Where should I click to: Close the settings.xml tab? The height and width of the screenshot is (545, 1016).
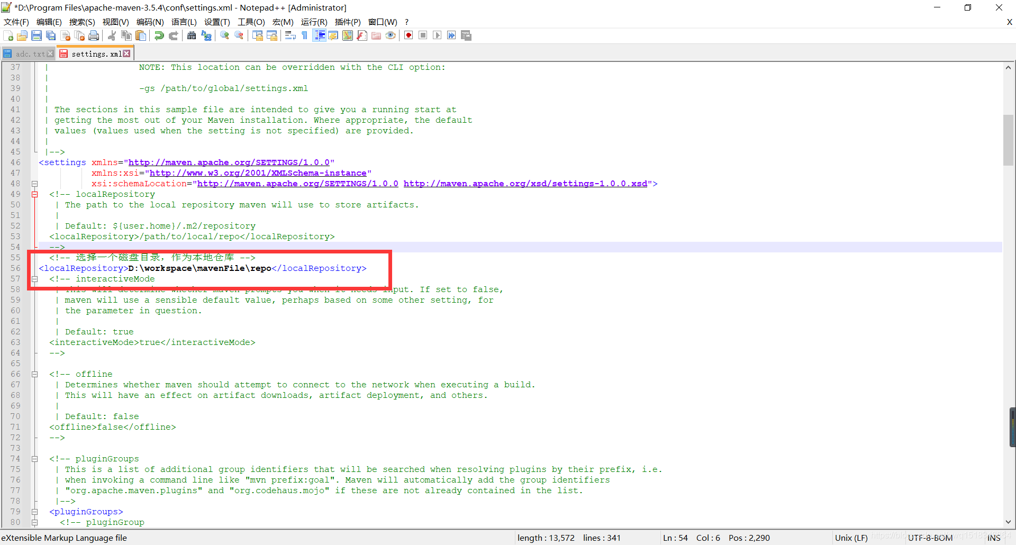[x=126, y=53]
